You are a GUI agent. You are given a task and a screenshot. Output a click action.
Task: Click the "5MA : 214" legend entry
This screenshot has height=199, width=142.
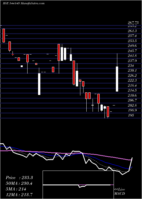tap(16, 189)
